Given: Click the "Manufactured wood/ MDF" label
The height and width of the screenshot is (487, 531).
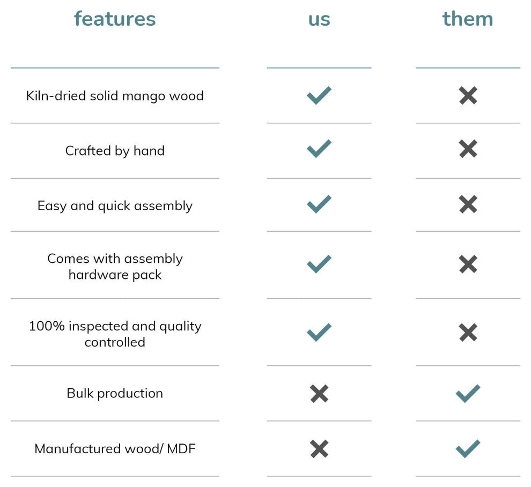Looking at the screenshot, I should [115, 448].
